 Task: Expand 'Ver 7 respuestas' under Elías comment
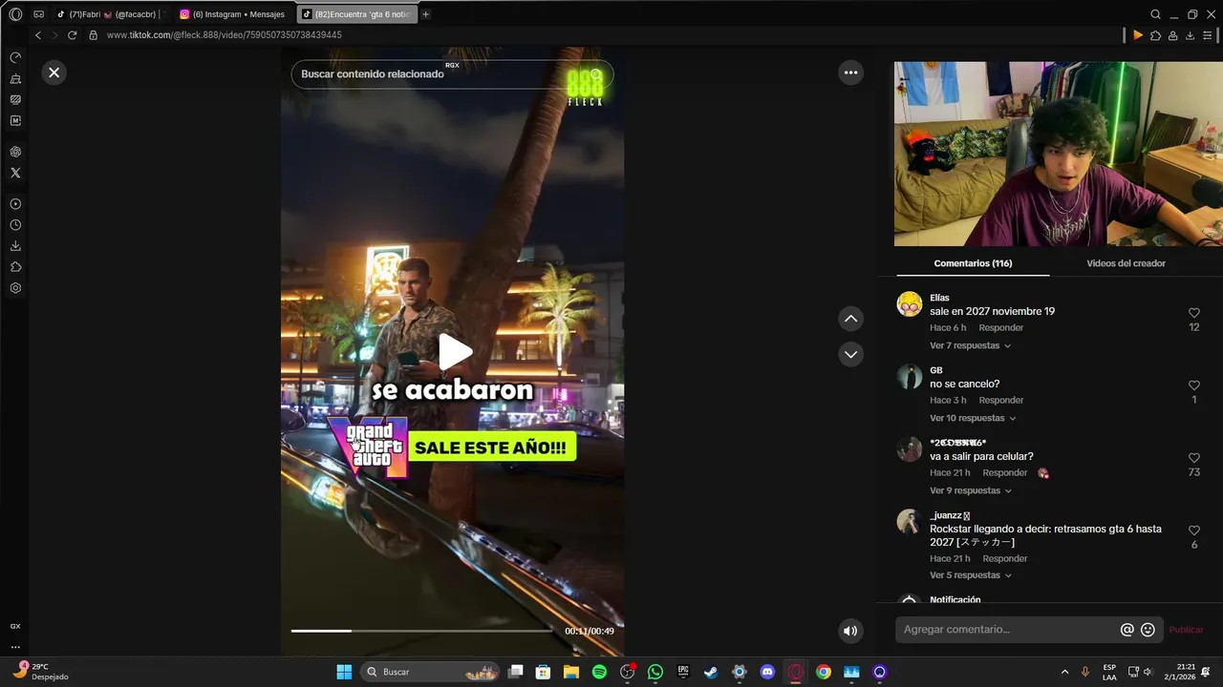[x=970, y=345]
